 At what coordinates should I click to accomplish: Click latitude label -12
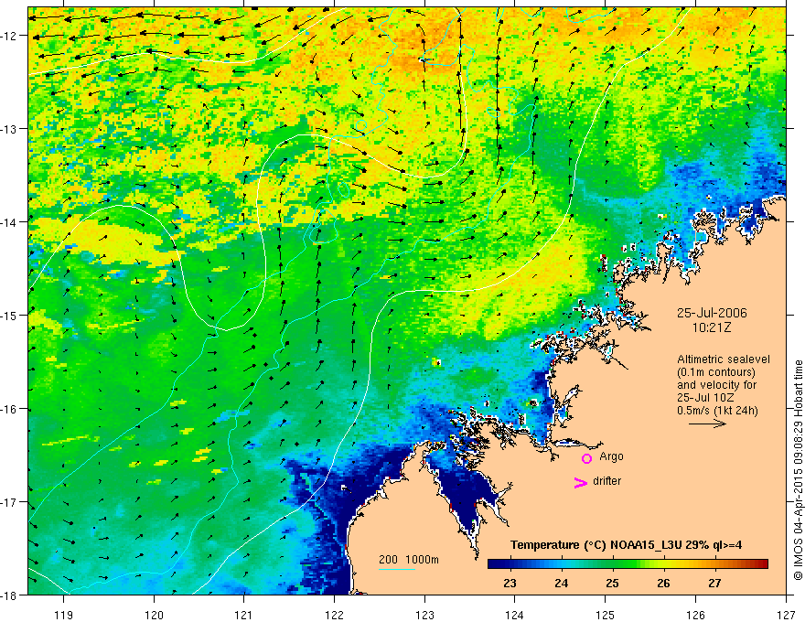coord(9,36)
